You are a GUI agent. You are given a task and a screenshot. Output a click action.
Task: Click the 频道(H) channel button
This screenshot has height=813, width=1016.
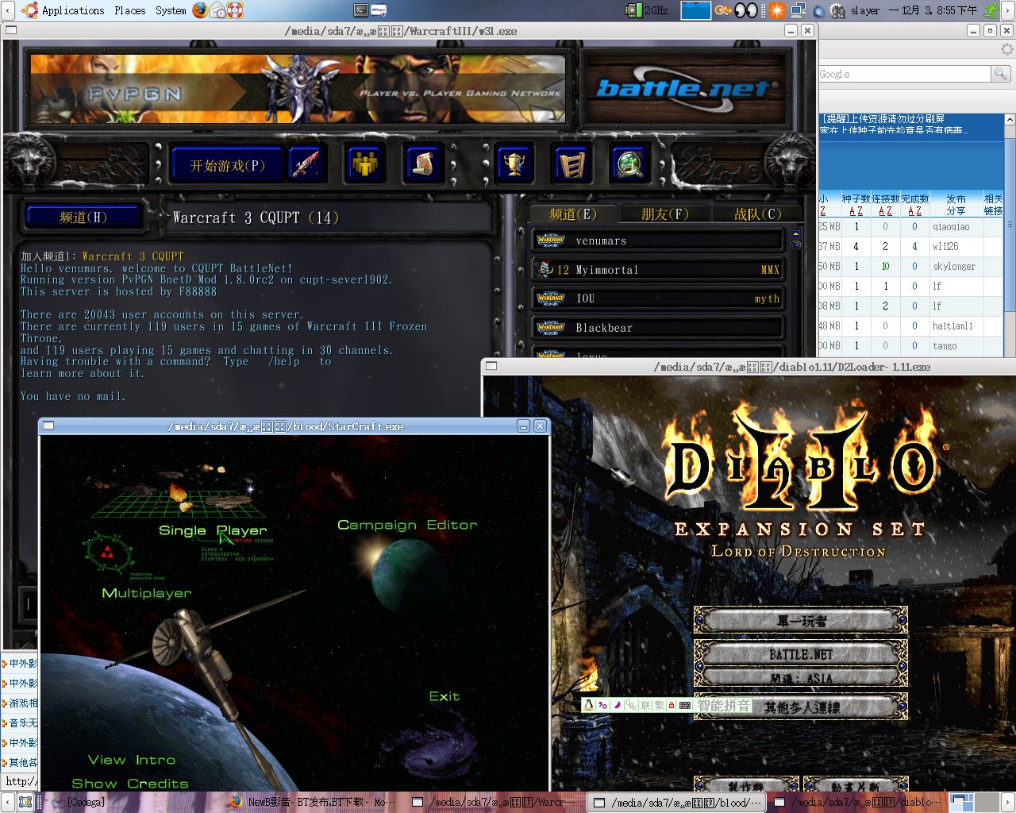tap(83, 217)
